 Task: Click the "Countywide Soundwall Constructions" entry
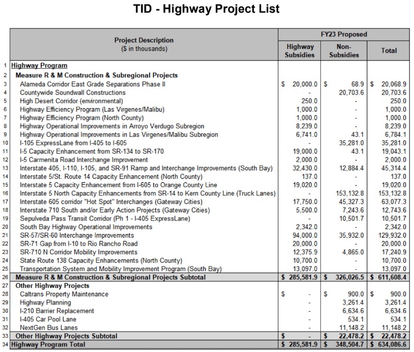[73, 93]
